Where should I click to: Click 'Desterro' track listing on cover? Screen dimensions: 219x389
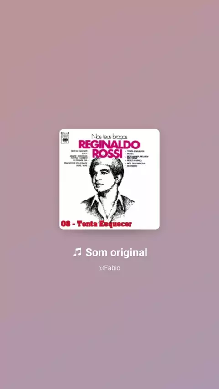coord(132,166)
